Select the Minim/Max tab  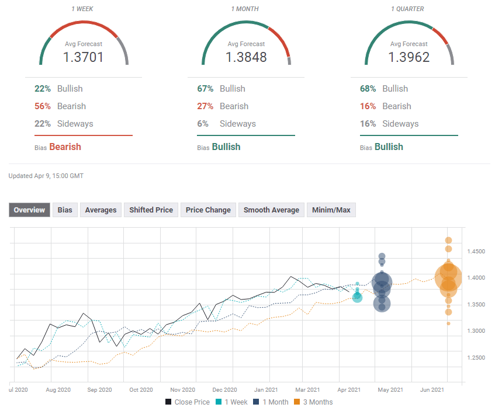click(331, 210)
